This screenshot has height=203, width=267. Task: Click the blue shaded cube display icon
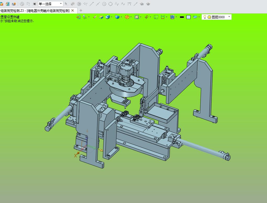107,17
